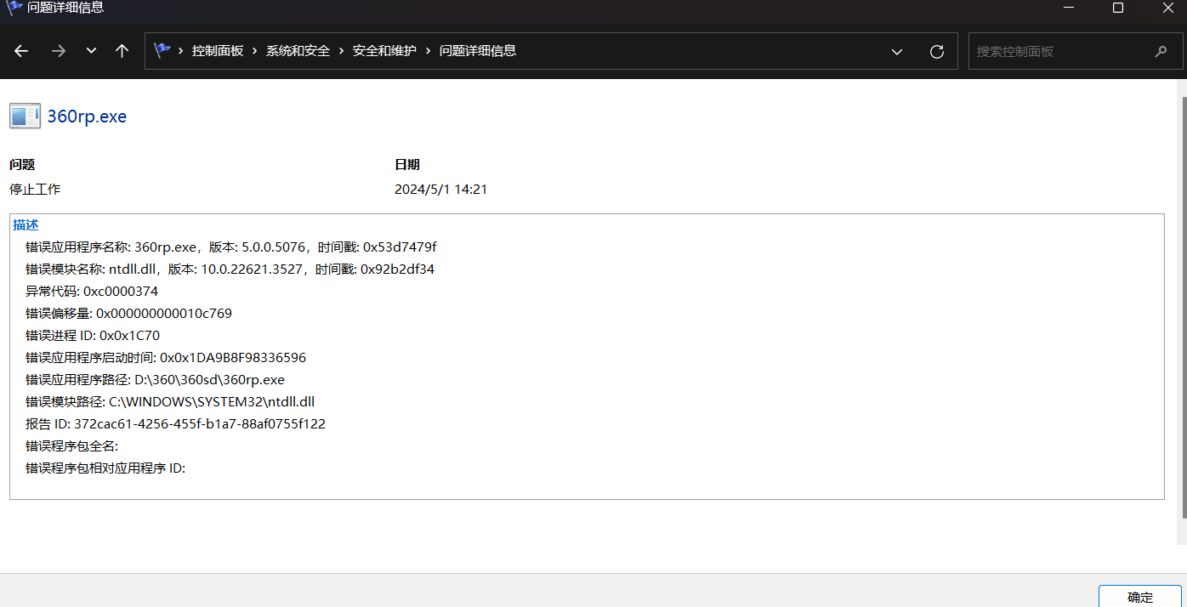Navigate to 控制面板 breadcrumb
The width and height of the screenshot is (1187, 607).
(x=218, y=51)
